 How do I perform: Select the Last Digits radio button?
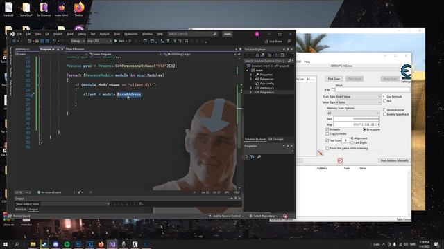(352, 143)
